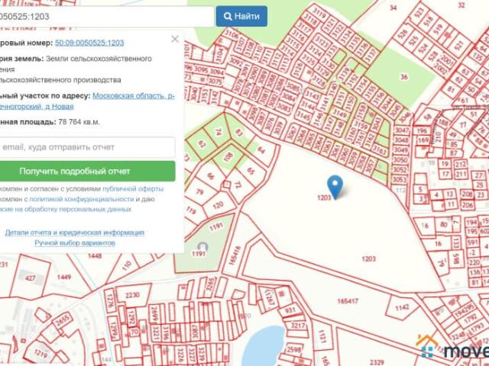Image resolution: width=489 pixels, height=366 pixels.
Task: Click the move logo icon in the corner
Action: point(427,348)
